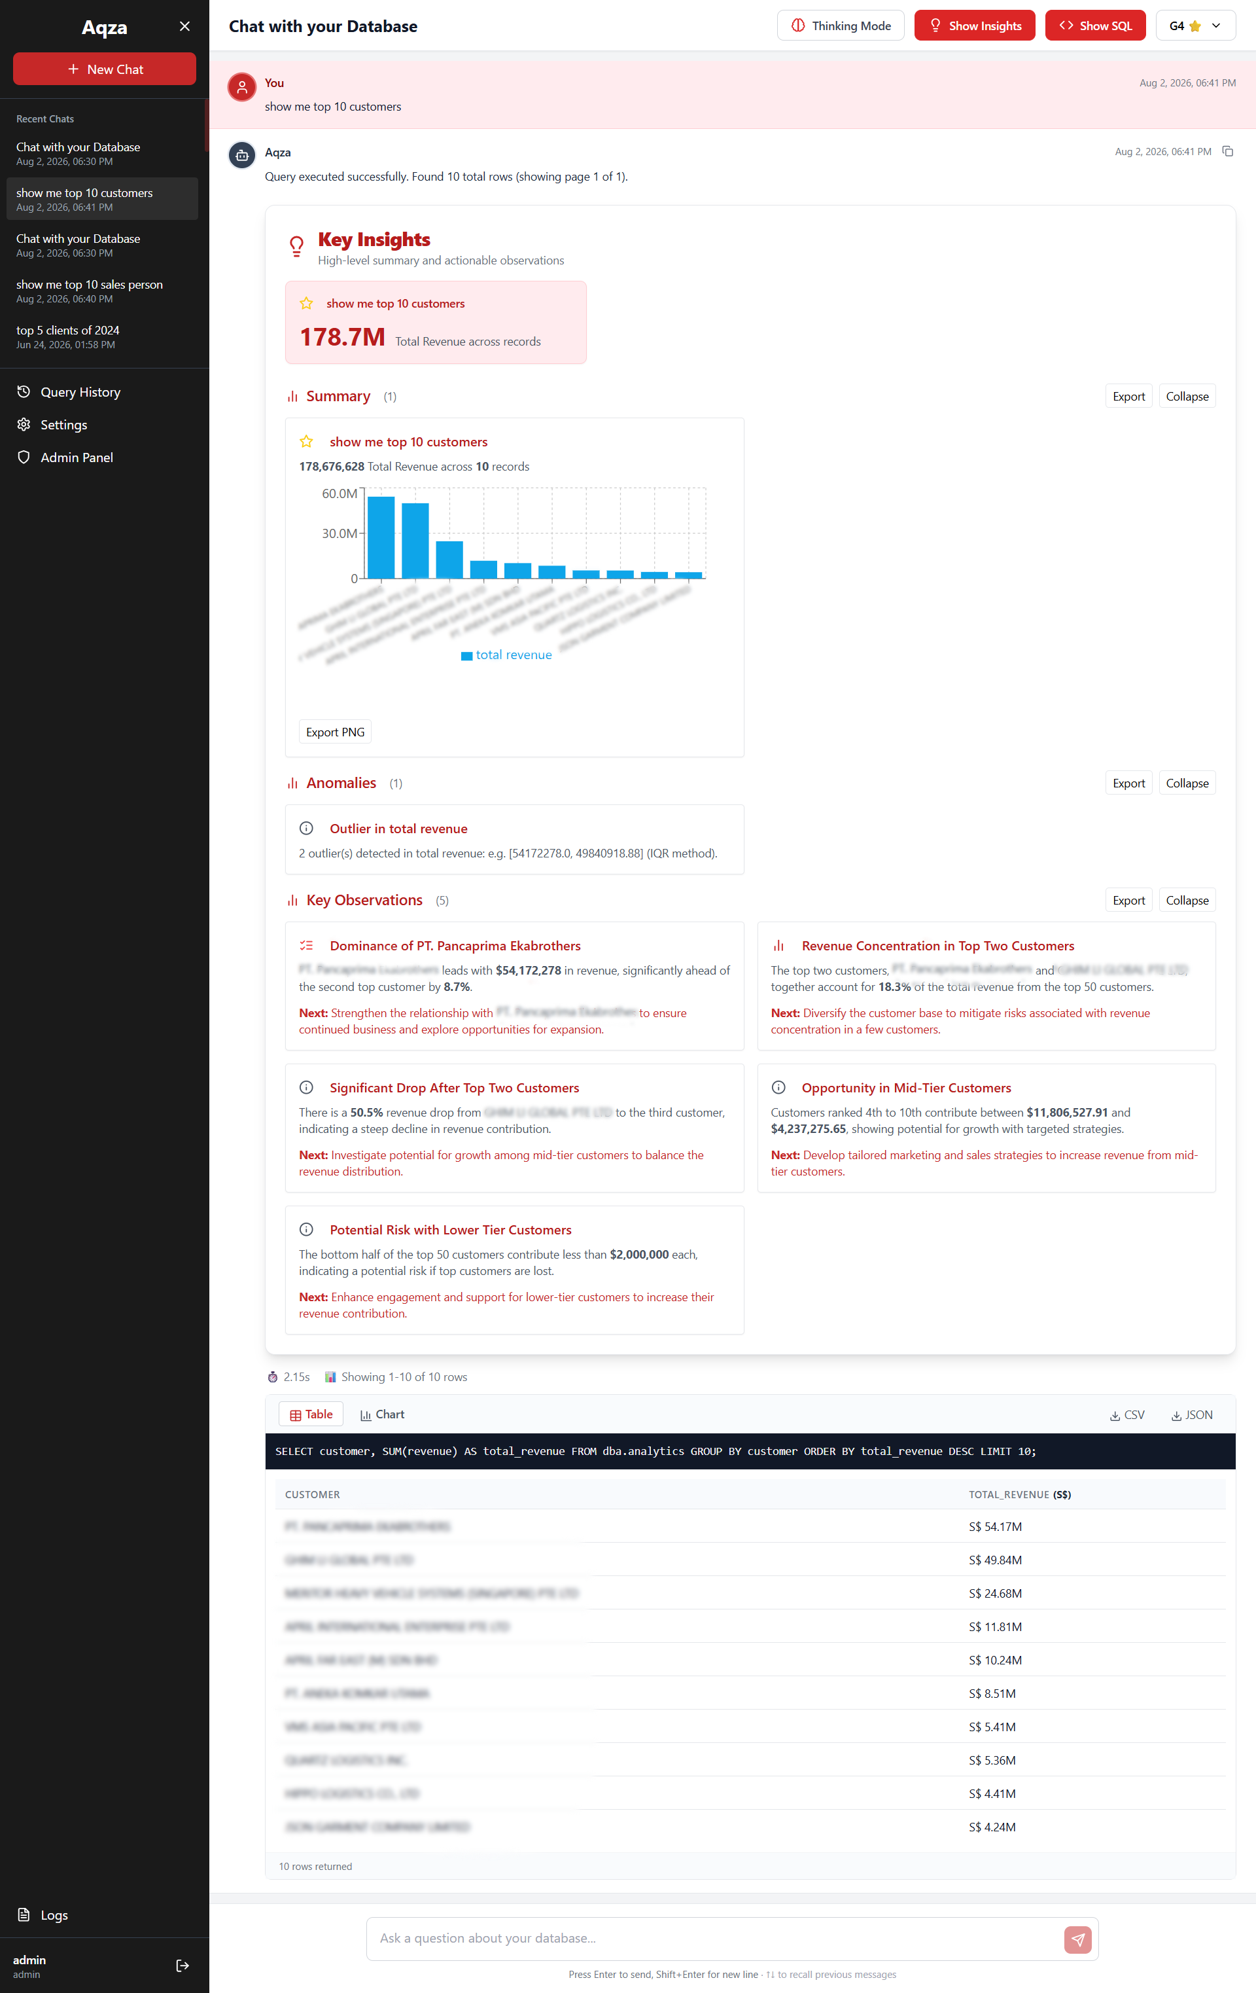Click the S$ 4.24M revenue cell

pos(992,1827)
